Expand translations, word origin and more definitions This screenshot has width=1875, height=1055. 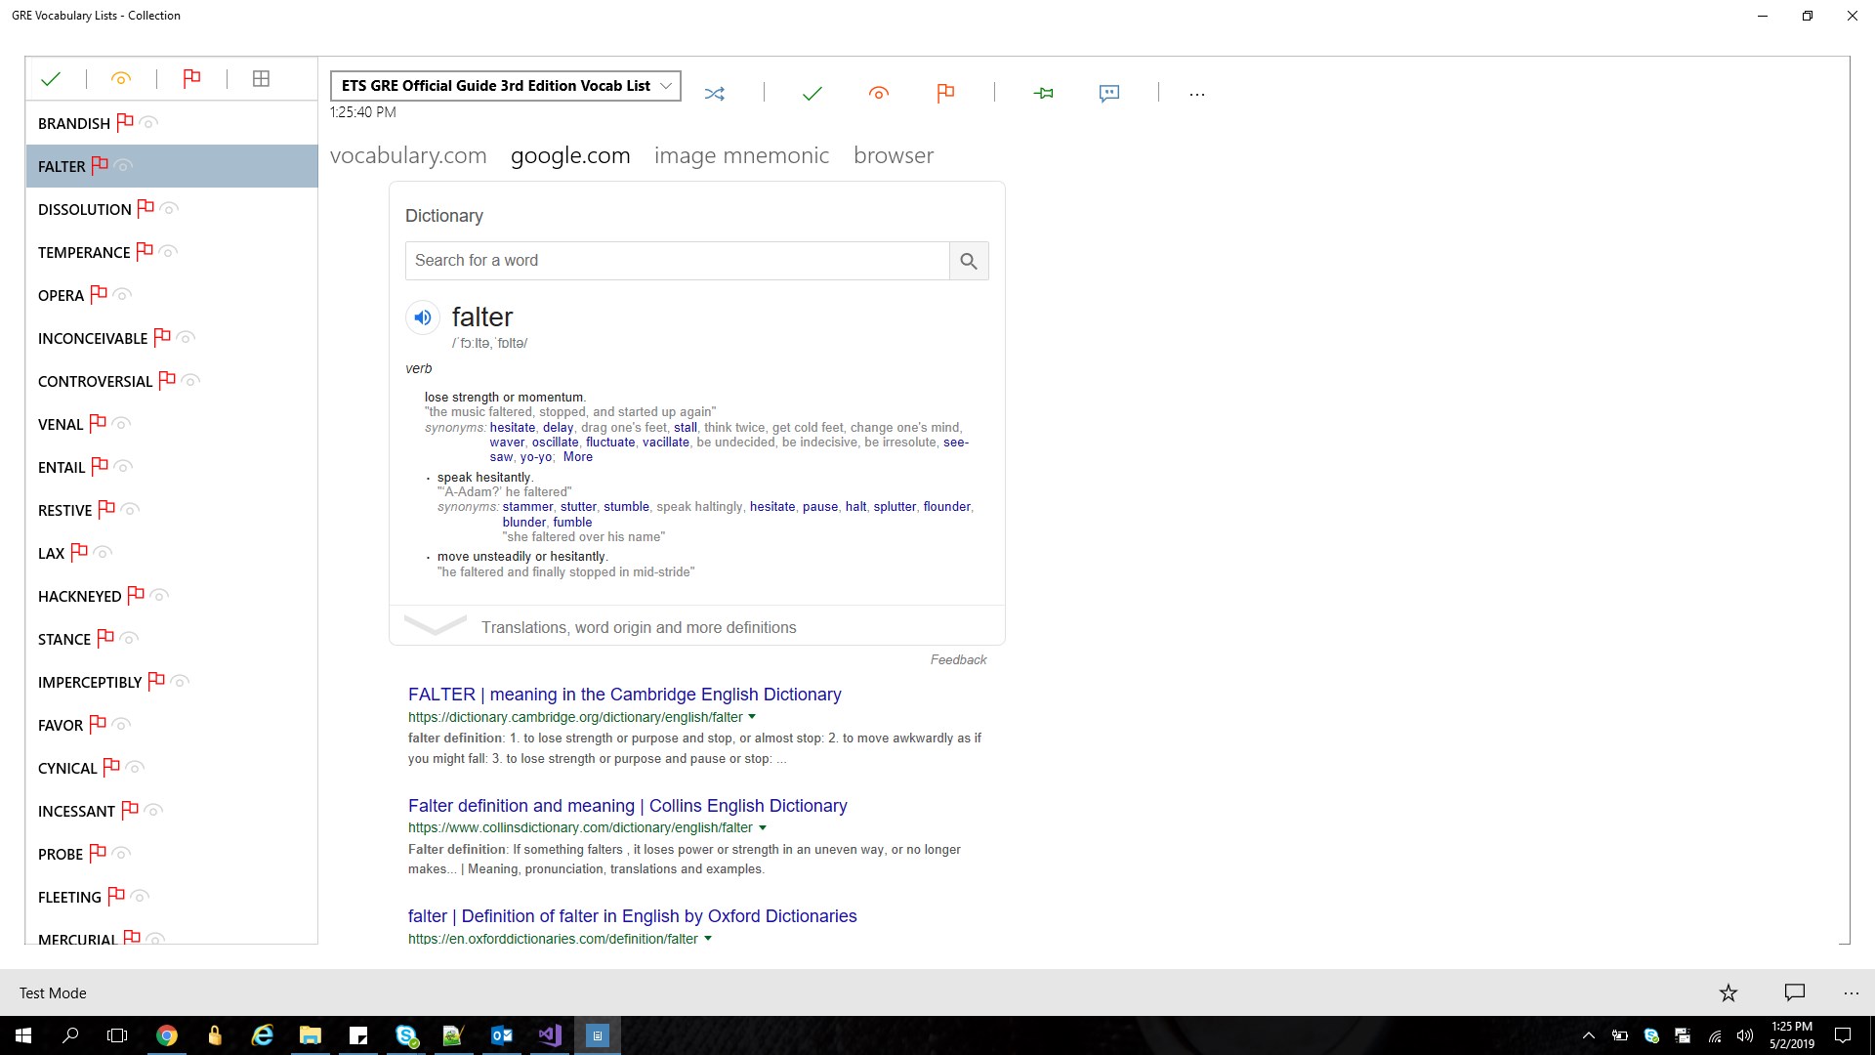coord(638,627)
